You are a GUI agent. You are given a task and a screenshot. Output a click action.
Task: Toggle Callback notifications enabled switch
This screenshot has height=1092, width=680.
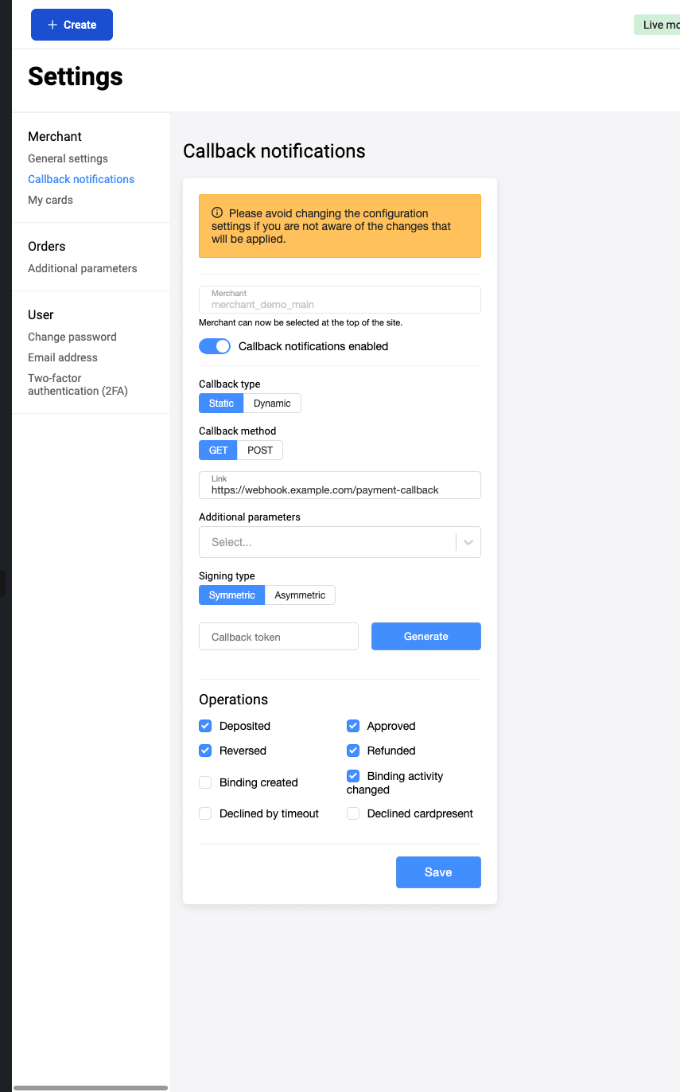coord(215,346)
